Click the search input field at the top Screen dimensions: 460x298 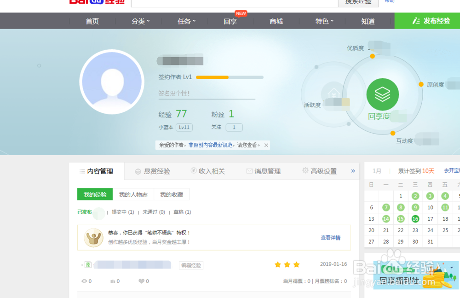click(230, 2)
